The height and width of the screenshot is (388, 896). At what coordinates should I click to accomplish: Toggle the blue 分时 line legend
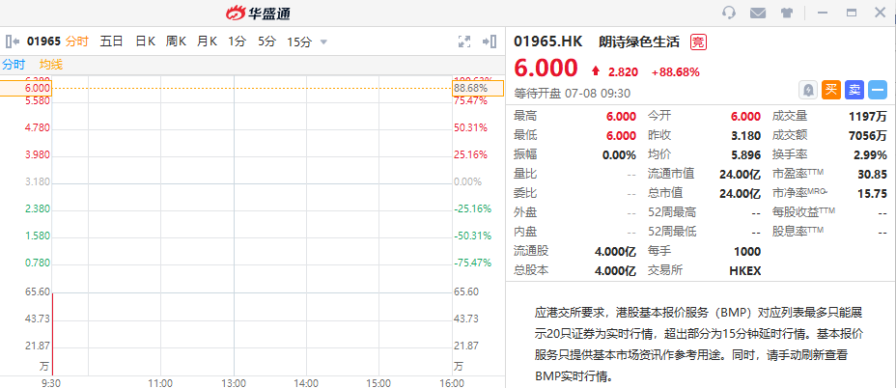[14, 65]
